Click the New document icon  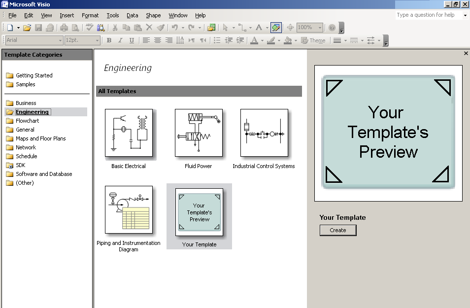click(10, 28)
